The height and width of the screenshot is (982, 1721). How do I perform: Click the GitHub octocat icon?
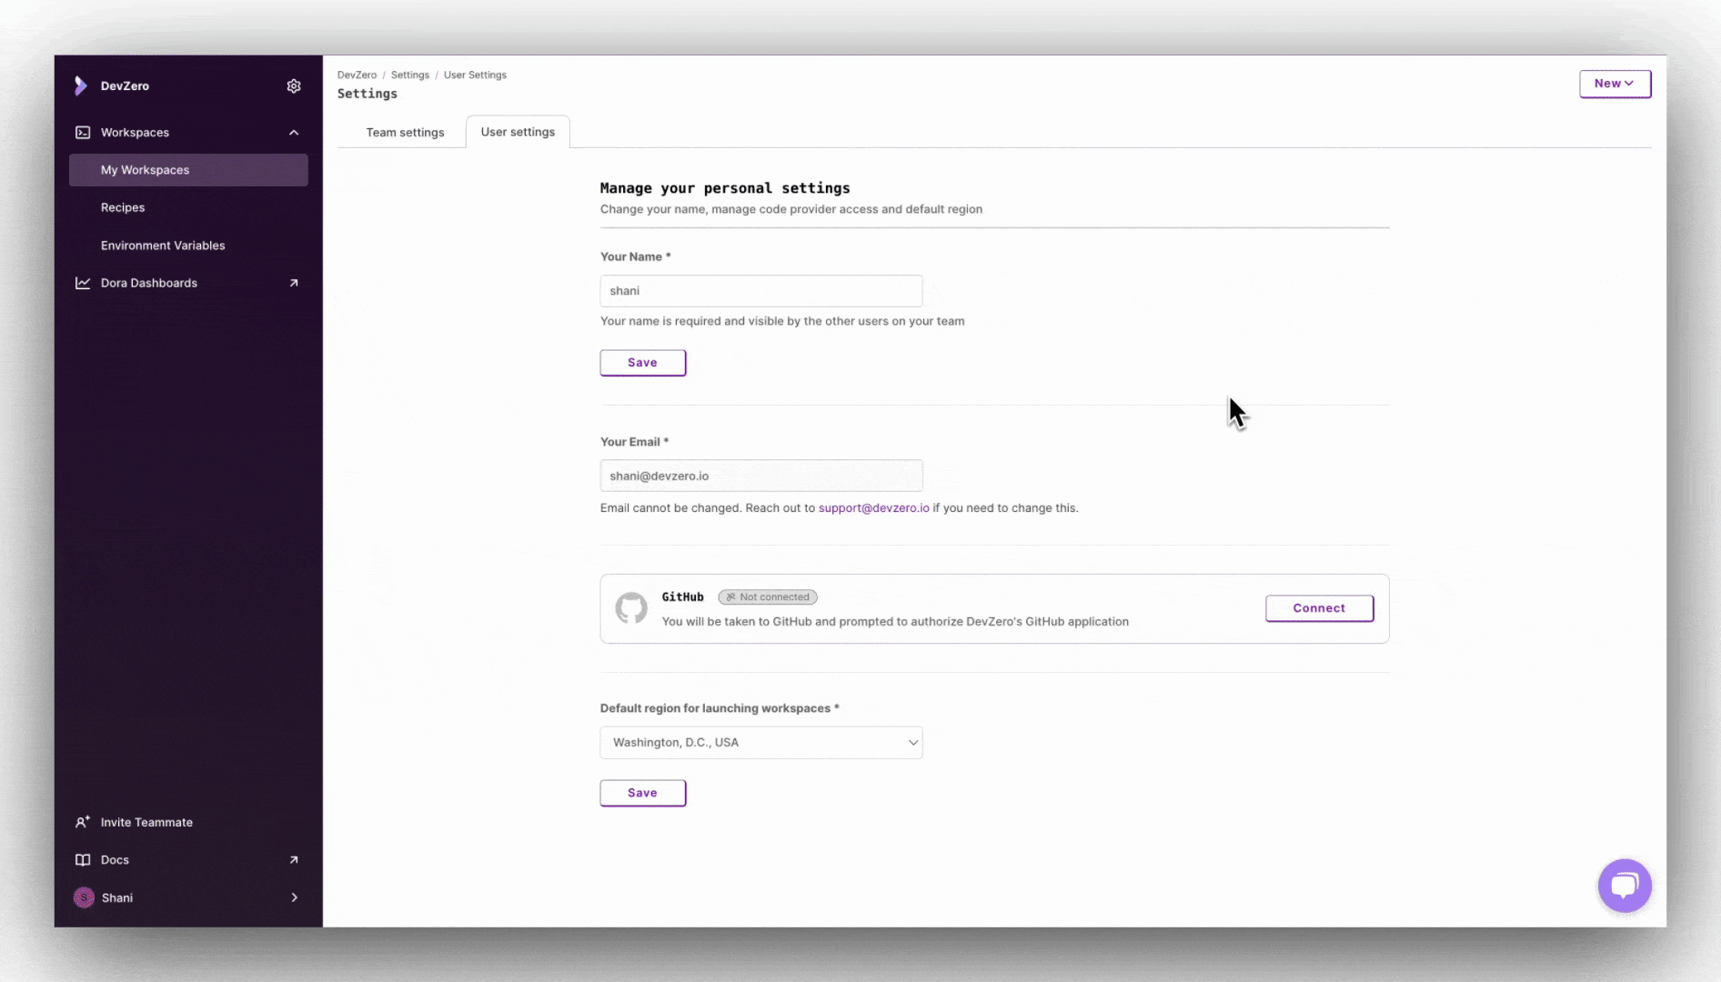631,608
